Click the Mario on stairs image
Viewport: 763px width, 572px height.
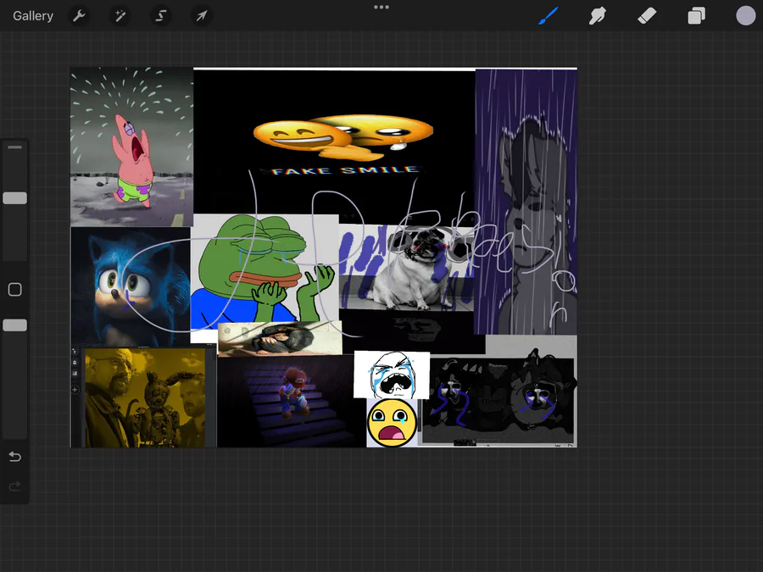pos(291,401)
